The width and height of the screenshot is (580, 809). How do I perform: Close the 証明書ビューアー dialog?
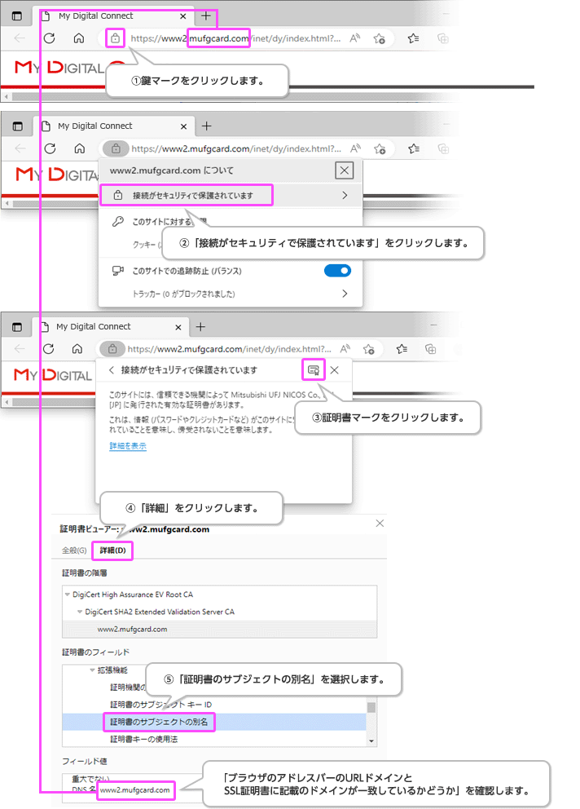[x=378, y=523]
